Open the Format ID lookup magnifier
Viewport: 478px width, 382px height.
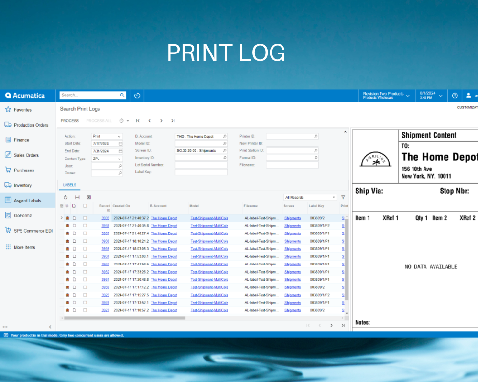pos(316,158)
